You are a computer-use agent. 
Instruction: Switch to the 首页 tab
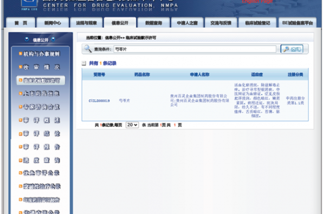pos(21,23)
